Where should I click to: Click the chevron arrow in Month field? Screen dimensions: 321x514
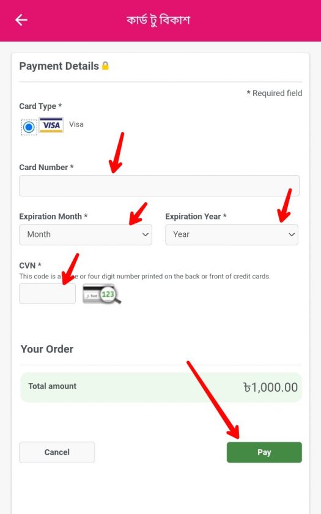(x=146, y=234)
